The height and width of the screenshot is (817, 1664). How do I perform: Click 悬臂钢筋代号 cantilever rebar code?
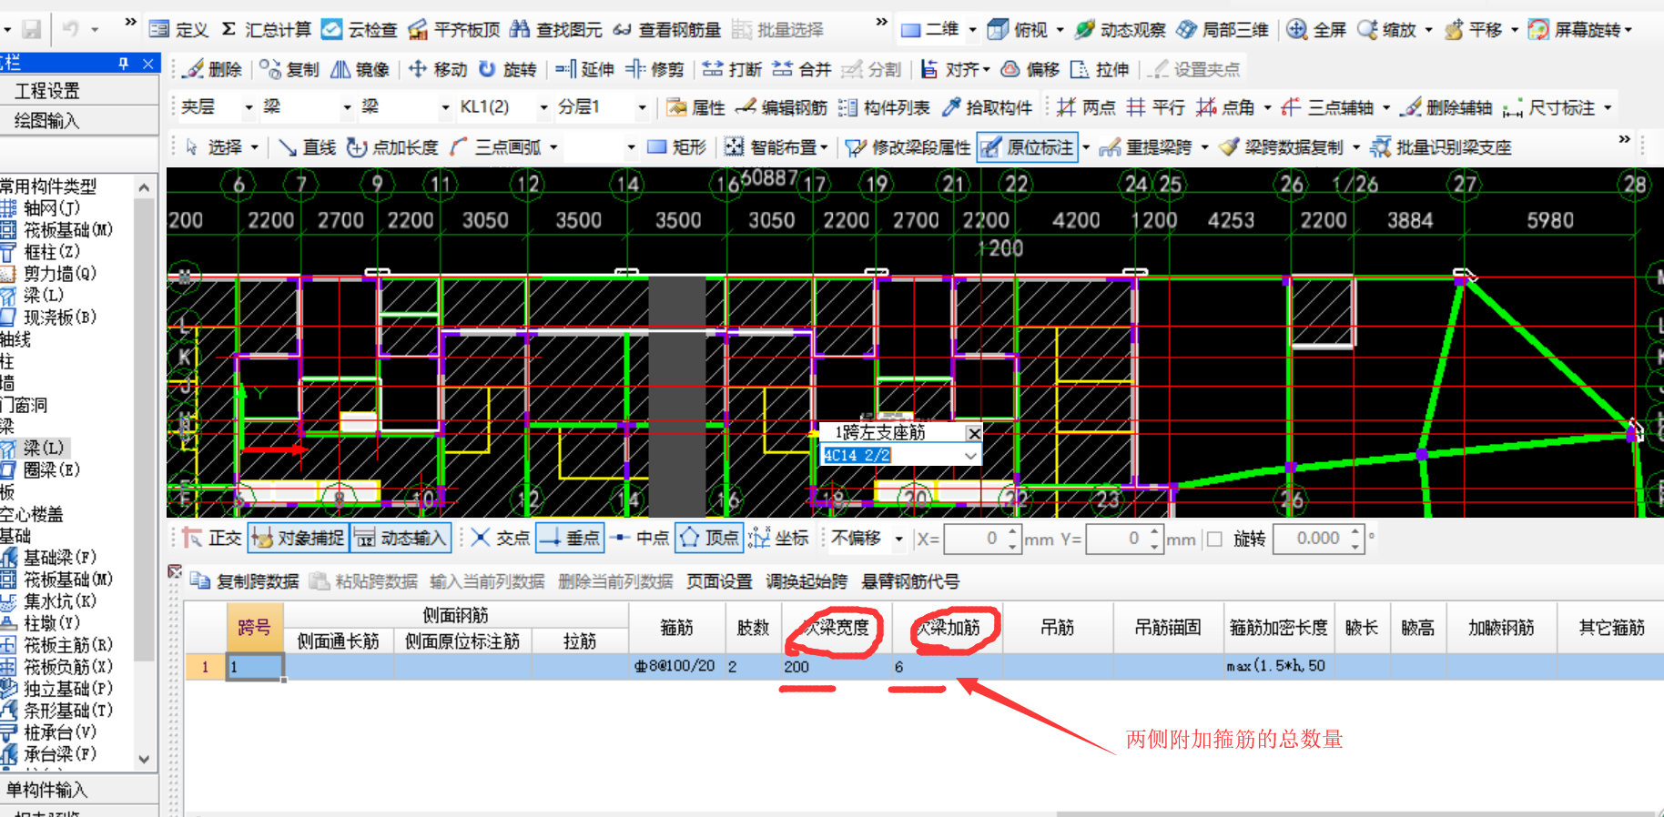coord(910,581)
